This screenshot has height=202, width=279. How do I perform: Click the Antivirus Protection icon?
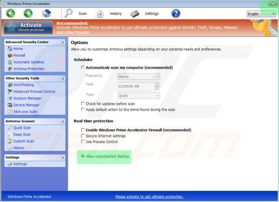coord(10,69)
